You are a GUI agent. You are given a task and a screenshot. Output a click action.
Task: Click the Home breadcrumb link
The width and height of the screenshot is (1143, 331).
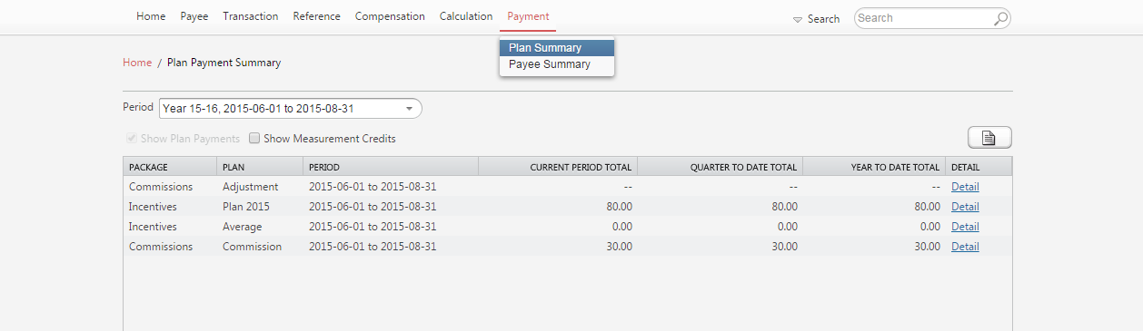coord(137,63)
